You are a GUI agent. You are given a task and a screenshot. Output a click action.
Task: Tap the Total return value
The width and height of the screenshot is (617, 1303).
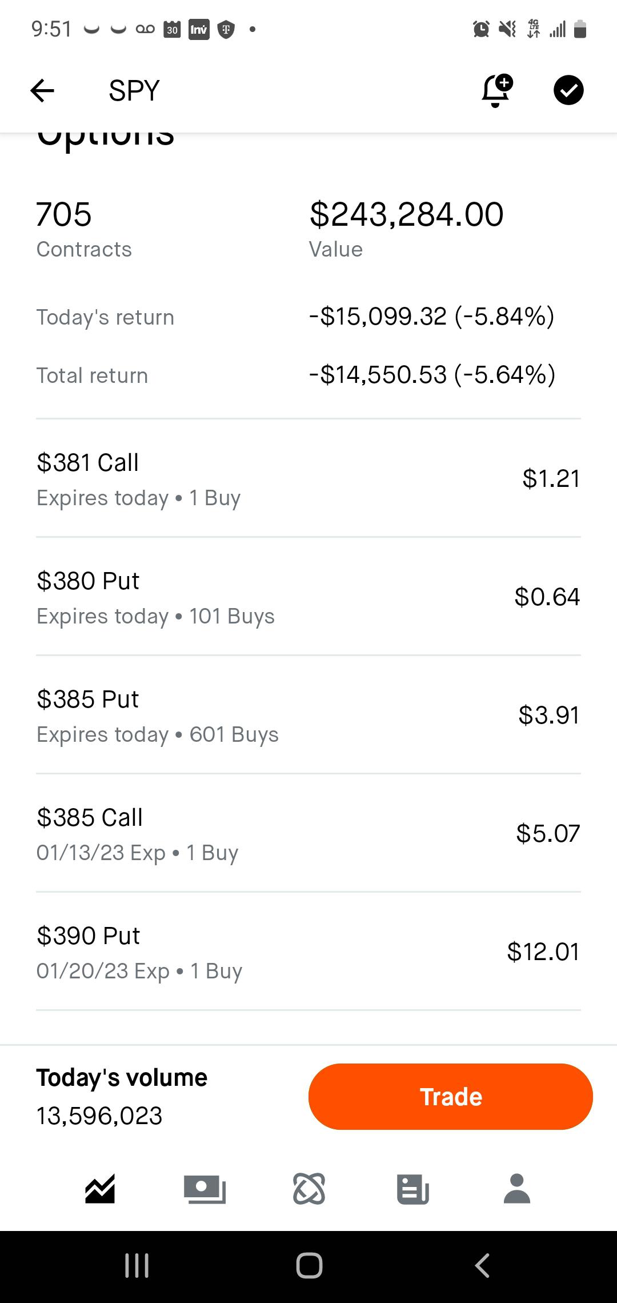pyautogui.click(x=431, y=375)
